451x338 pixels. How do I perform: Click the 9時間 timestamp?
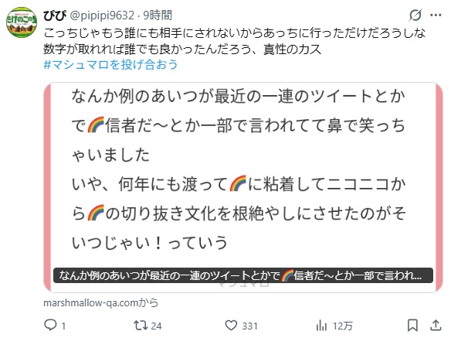click(x=158, y=15)
